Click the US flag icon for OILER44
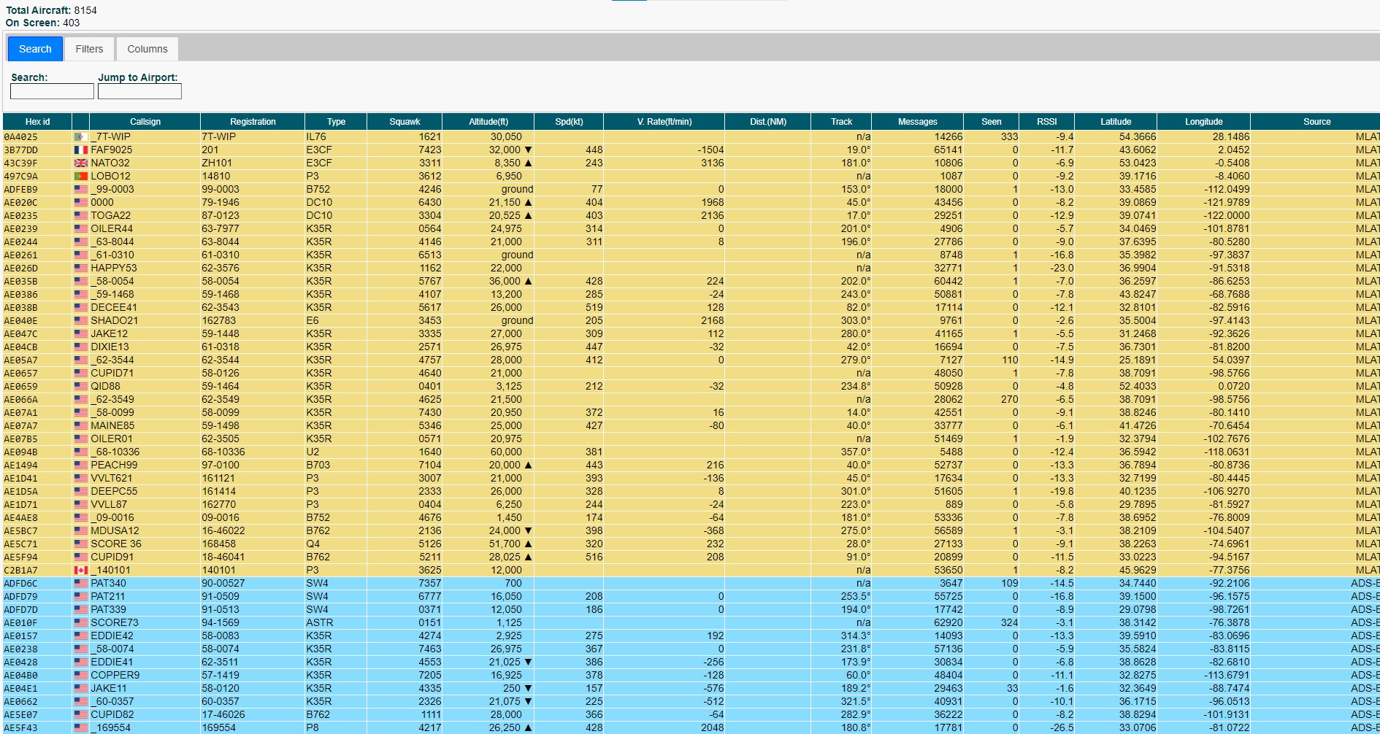Image resolution: width=1380 pixels, height=734 pixels. click(80, 229)
